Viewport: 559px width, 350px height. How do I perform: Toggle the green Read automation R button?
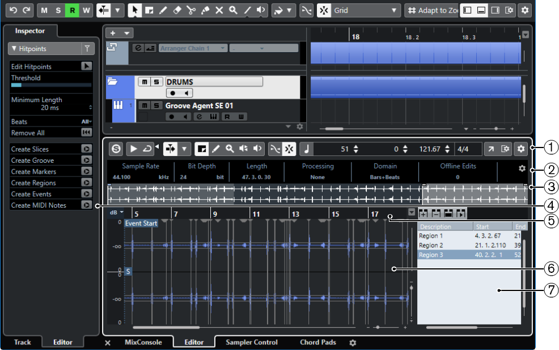(73, 10)
